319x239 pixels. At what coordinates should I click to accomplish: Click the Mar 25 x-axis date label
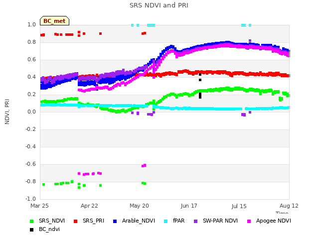(x=39, y=206)
